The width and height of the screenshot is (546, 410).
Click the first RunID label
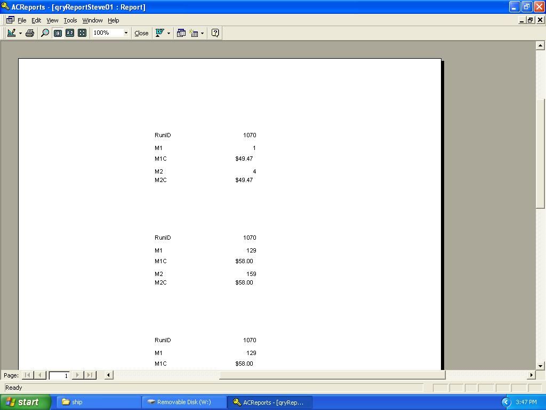(163, 135)
